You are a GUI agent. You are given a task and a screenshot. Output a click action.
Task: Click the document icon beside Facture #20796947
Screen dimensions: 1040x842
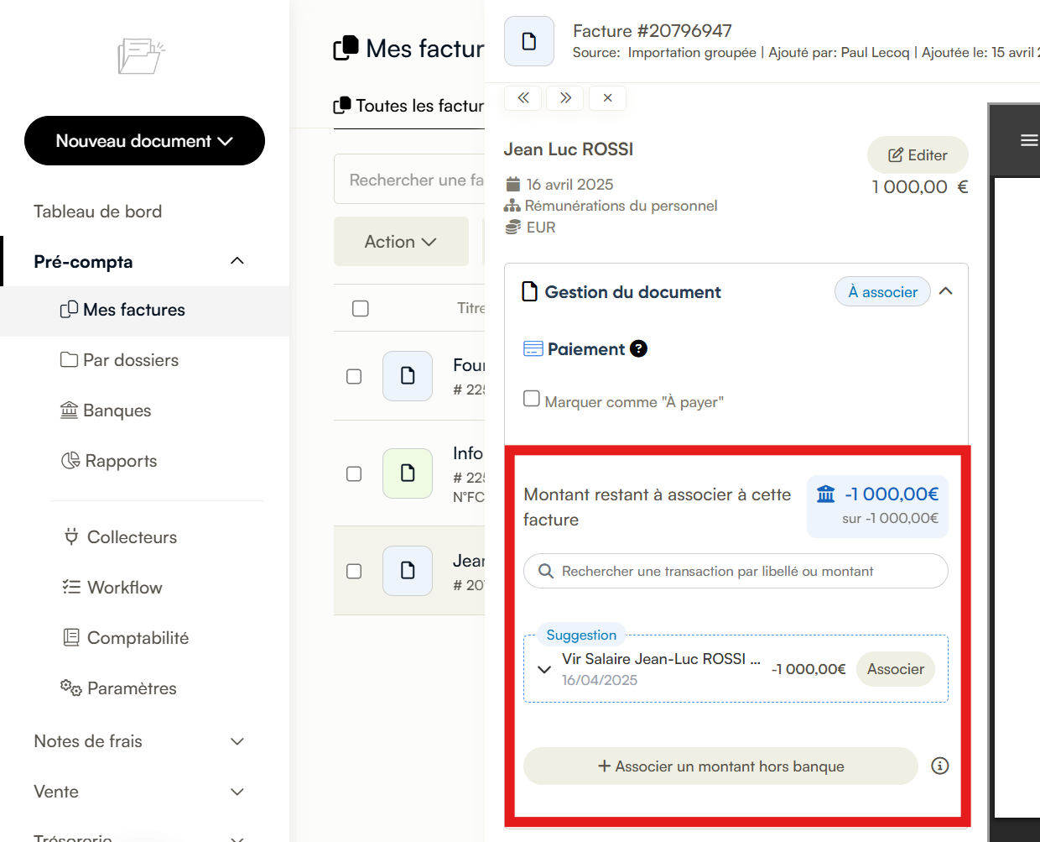click(529, 41)
